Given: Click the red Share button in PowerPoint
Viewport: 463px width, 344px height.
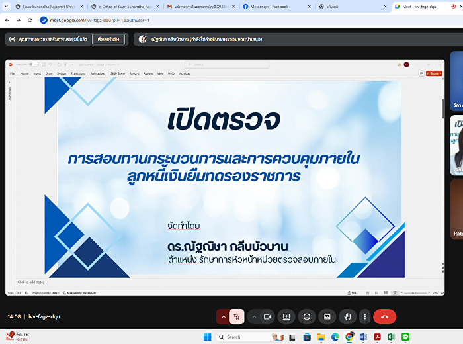Looking at the screenshot, I should pos(434,73).
